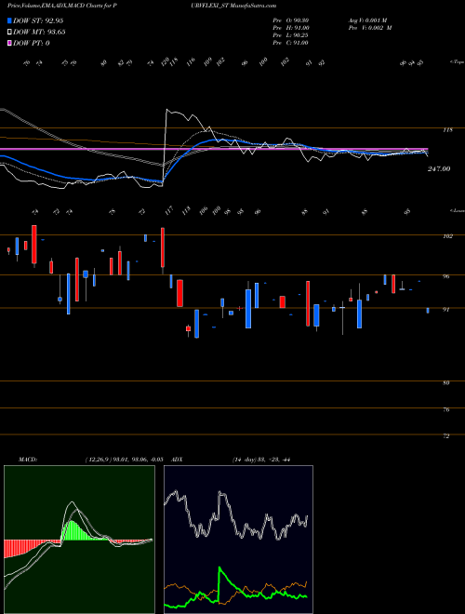Image resolution: width=465 pixels, height=614 pixels.
Task: Click the 'MunafaSutra.com' title text
Action: click(x=254, y=6)
